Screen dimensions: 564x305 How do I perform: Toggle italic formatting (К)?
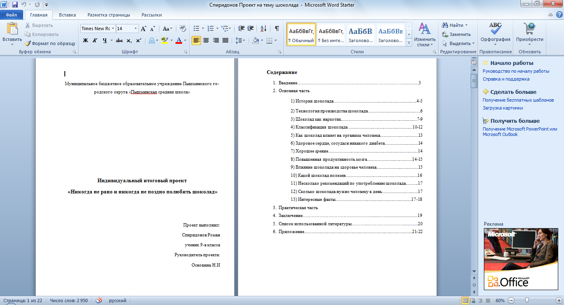[95, 41]
